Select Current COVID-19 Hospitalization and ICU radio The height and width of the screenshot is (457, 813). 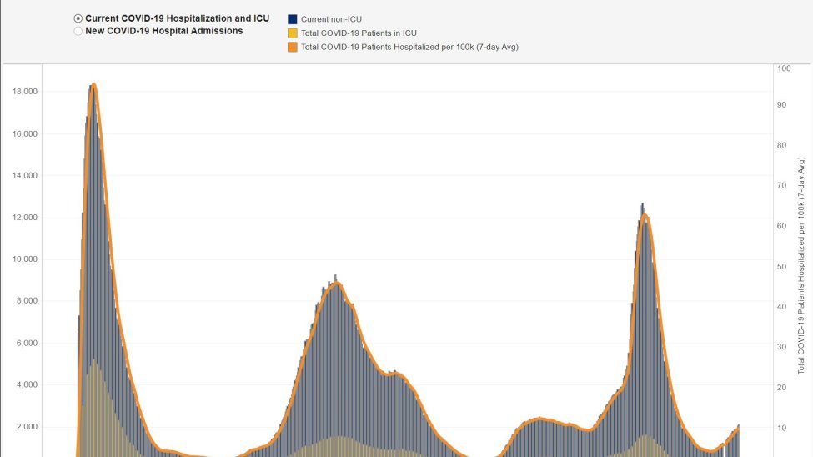point(78,18)
